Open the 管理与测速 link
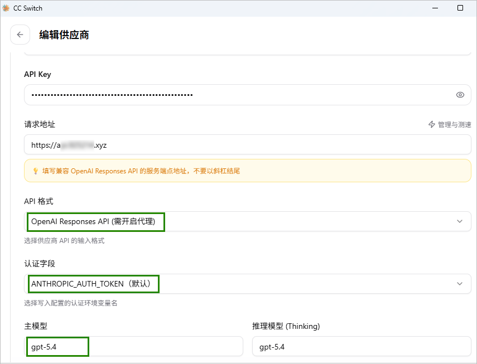Screen dimensions: 477x364 (454, 124)
